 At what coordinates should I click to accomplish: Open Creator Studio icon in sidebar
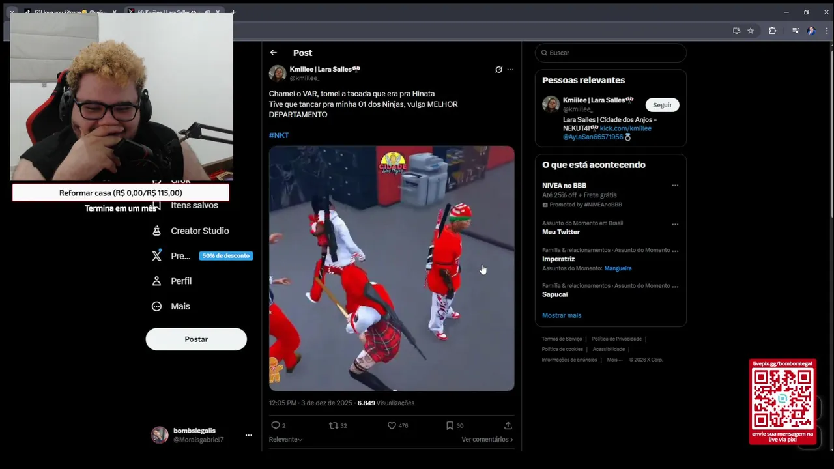[x=156, y=231]
